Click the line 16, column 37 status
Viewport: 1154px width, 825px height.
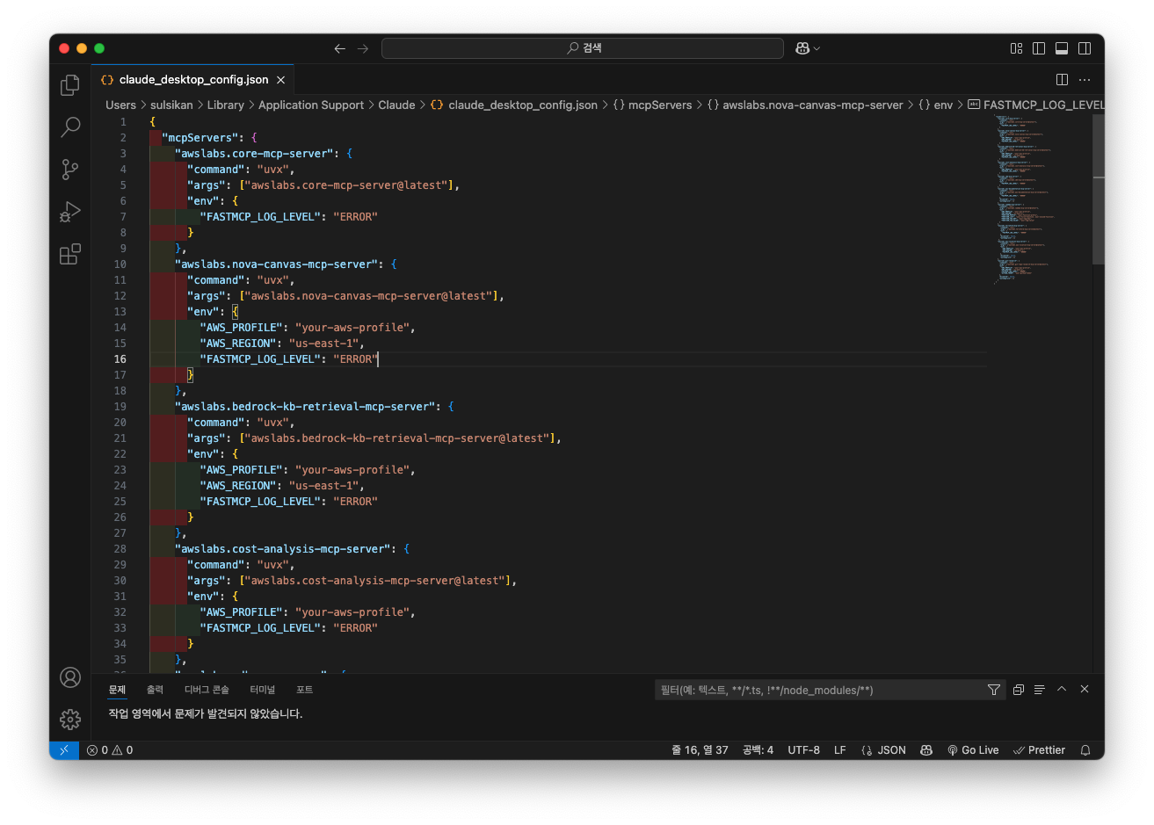click(700, 750)
